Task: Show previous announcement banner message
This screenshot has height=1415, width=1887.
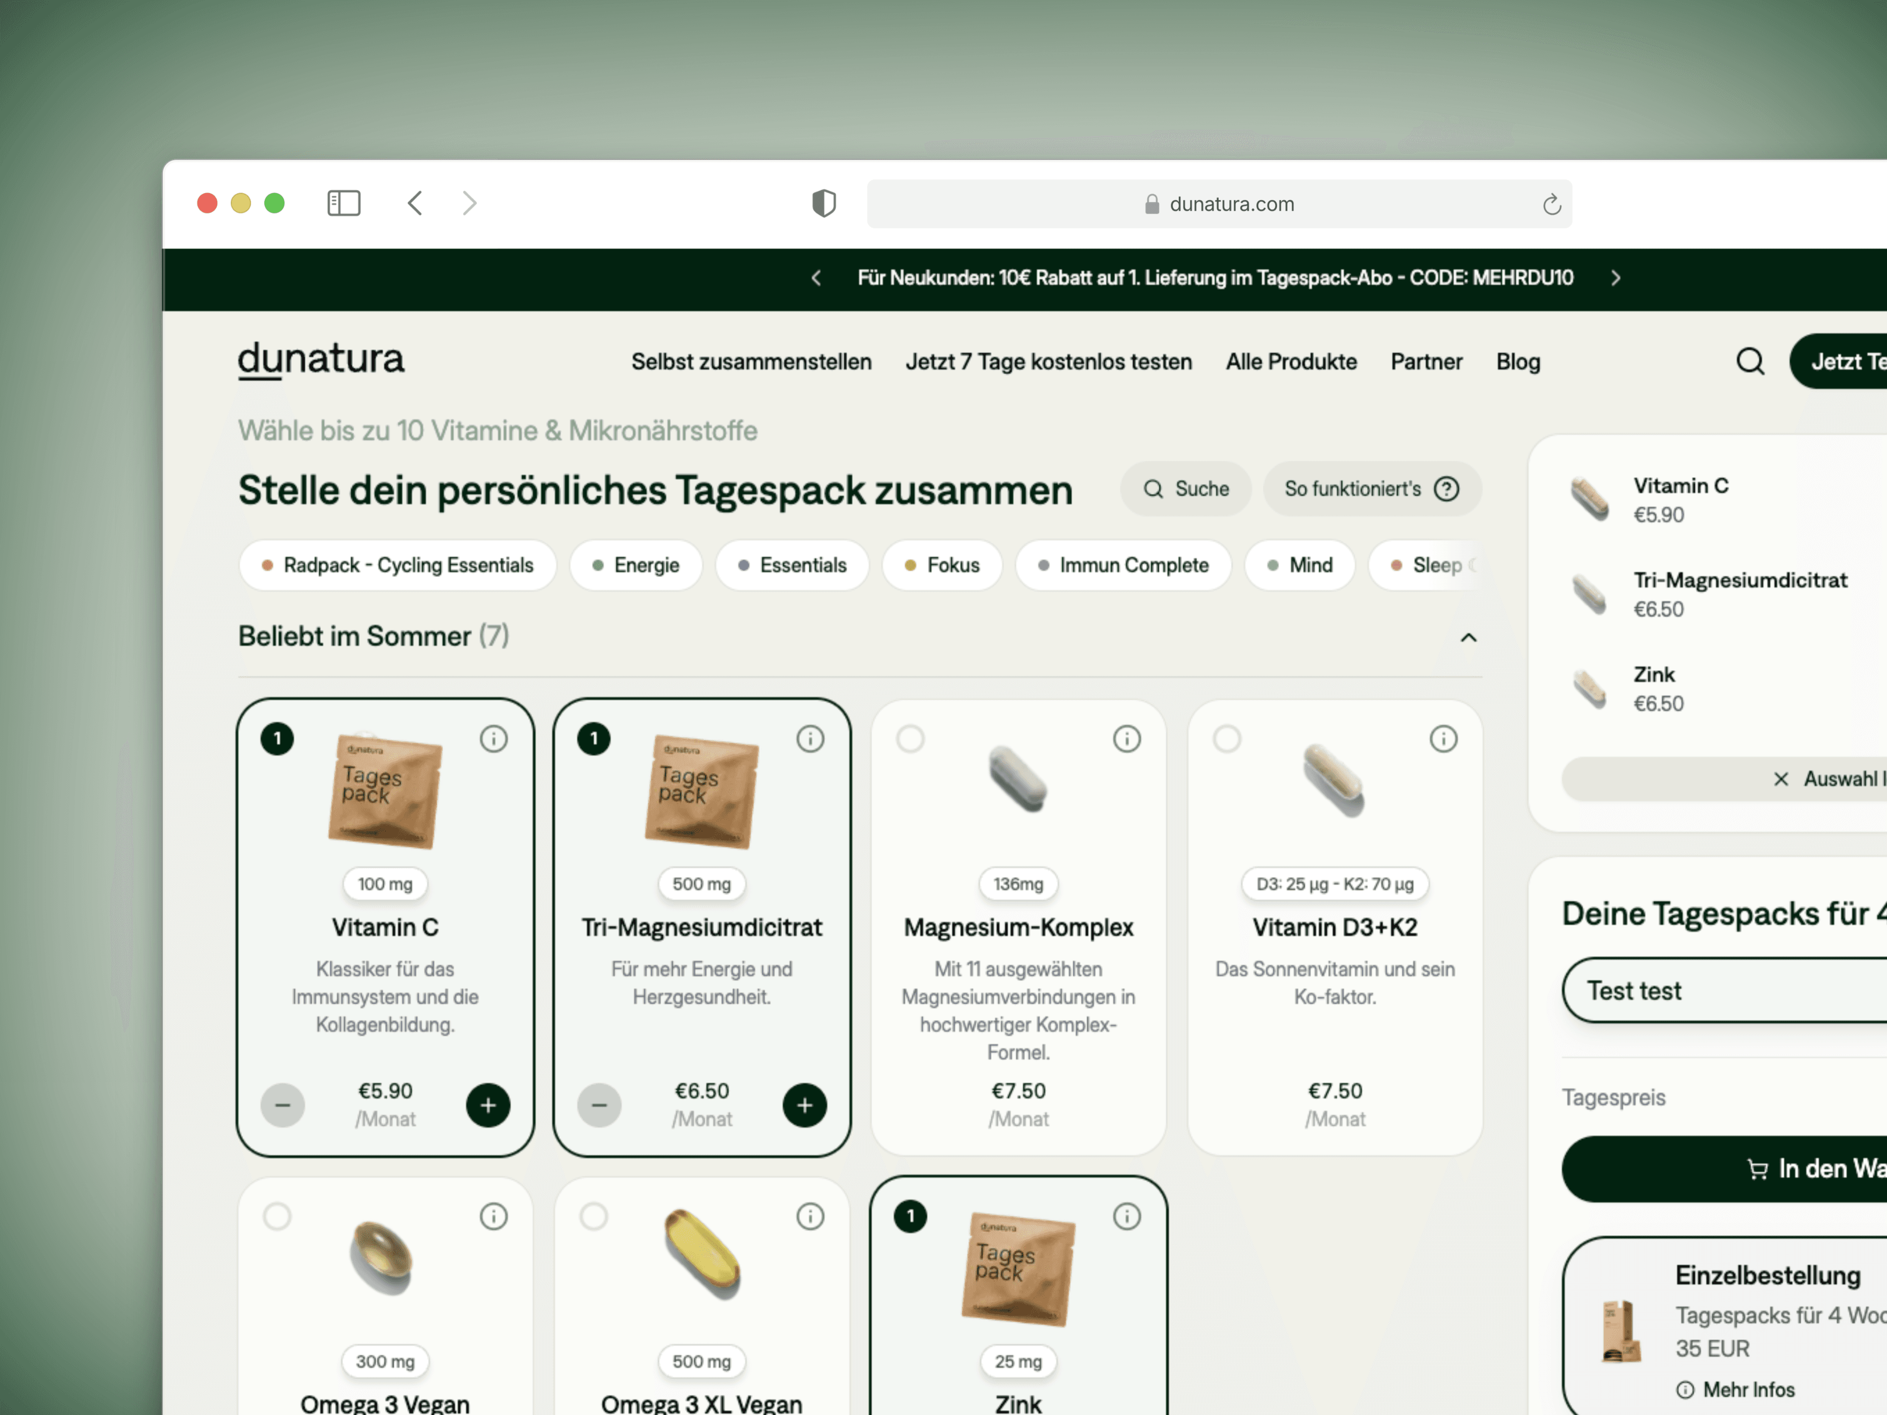Action: [816, 278]
